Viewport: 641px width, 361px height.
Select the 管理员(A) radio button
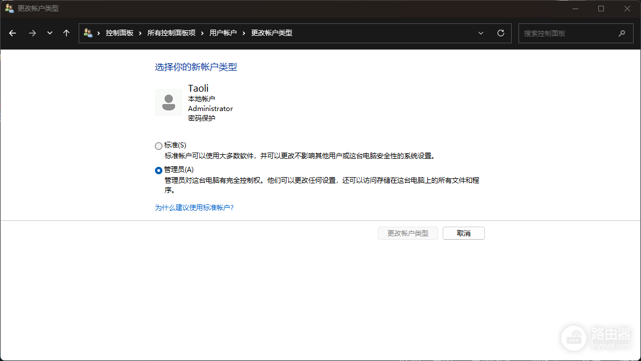click(x=158, y=170)
